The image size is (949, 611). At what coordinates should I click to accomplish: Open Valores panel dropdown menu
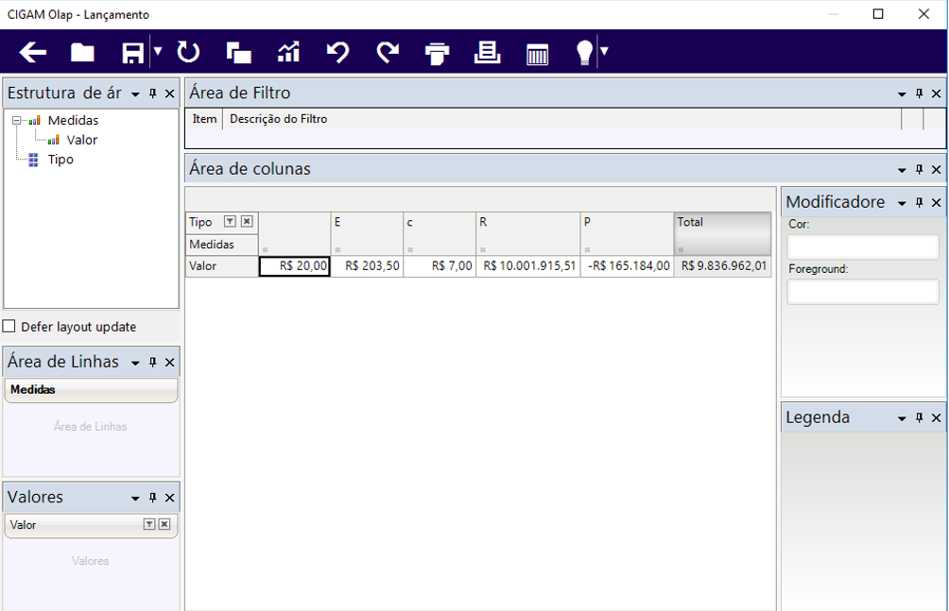[135, 498]
